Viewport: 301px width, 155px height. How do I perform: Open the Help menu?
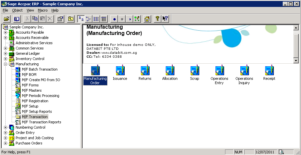click(55, 10)
